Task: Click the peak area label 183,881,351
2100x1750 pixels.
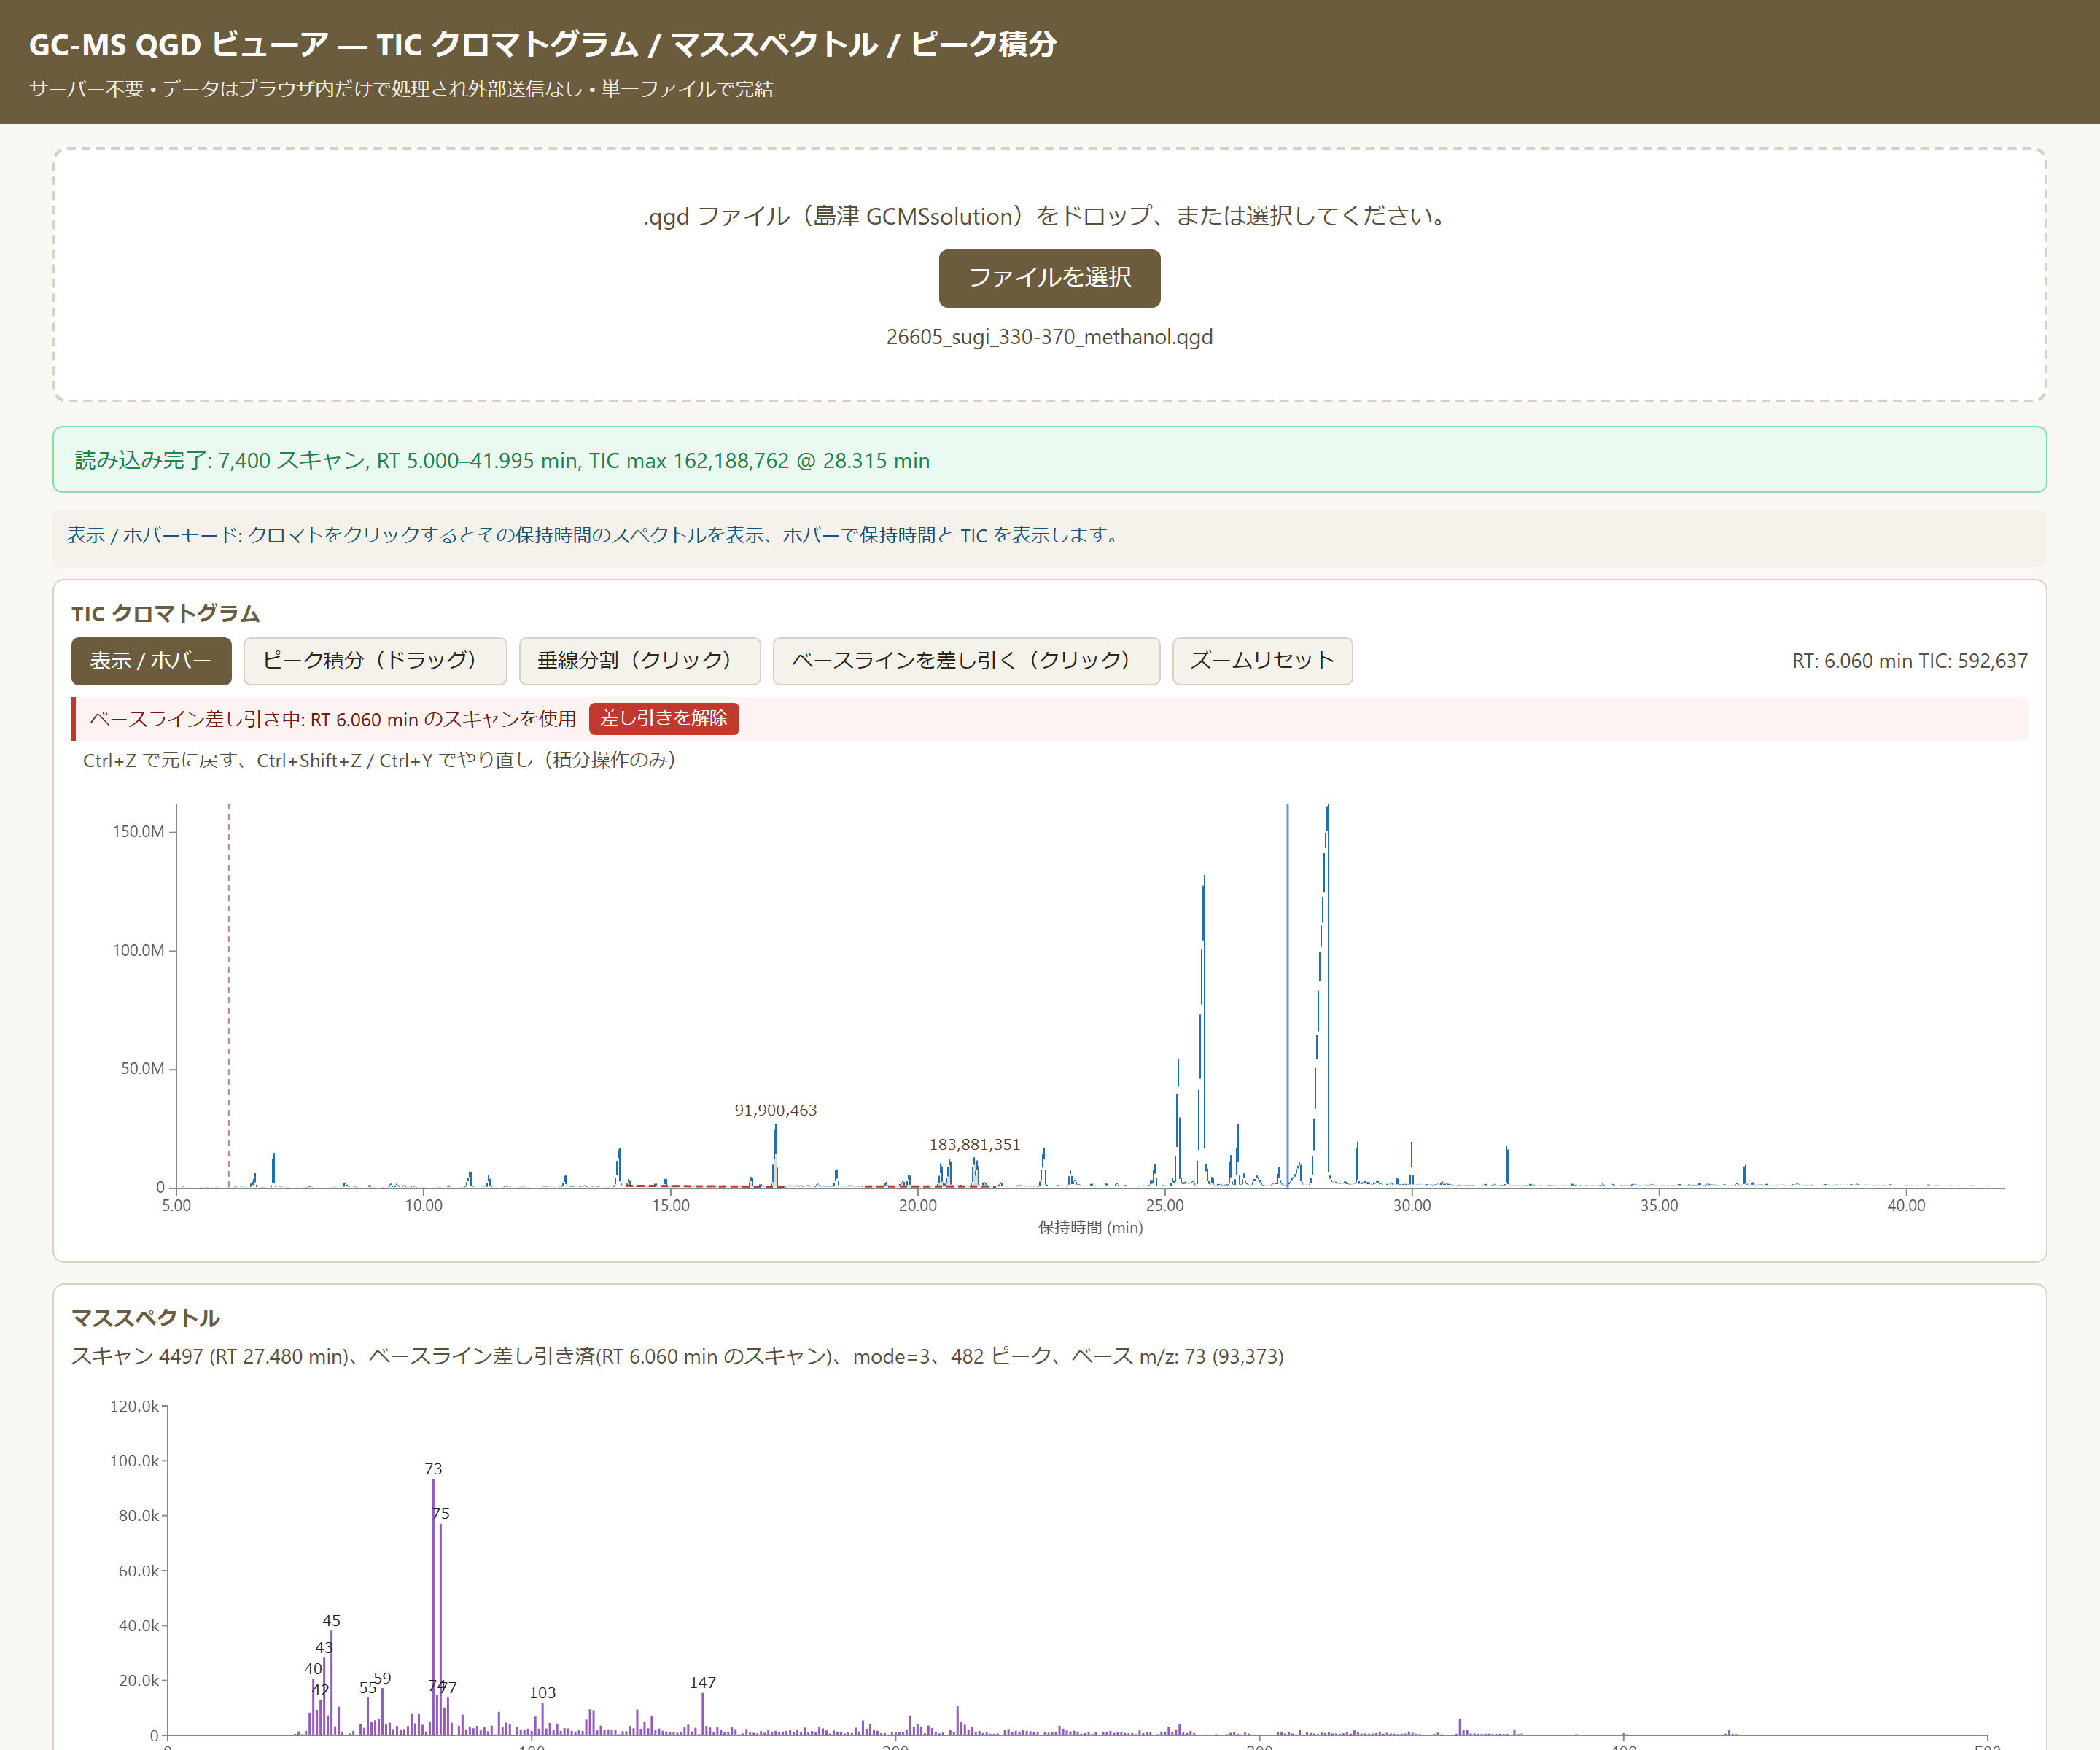Action: tap(975, 1144)
